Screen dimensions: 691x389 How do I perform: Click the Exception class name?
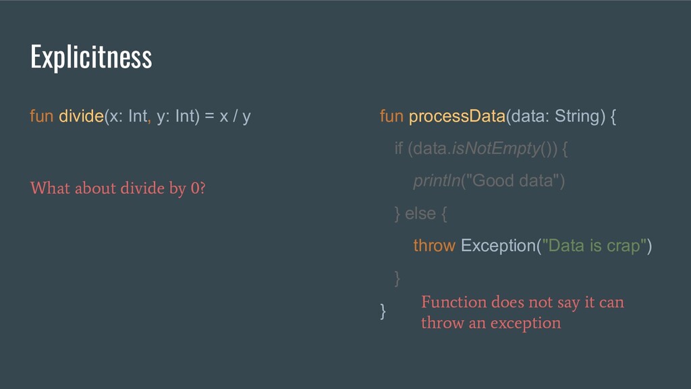coord(498,246)
